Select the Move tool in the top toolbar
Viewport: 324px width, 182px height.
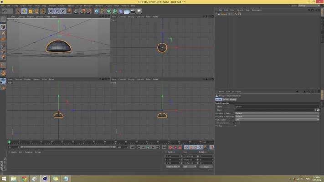[x=24, y=11]
